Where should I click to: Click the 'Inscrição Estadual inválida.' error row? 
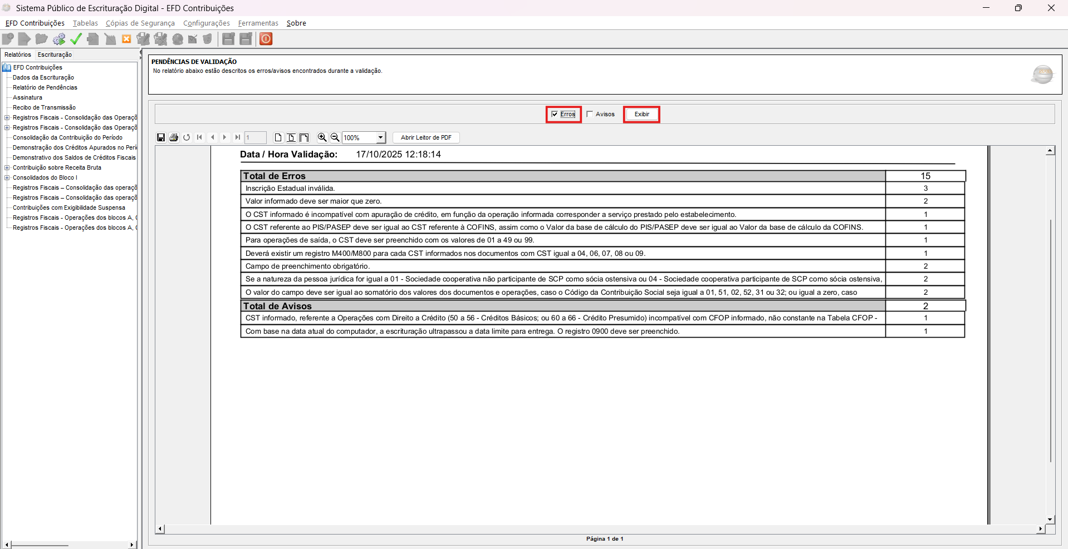click(x=602, y=189)
